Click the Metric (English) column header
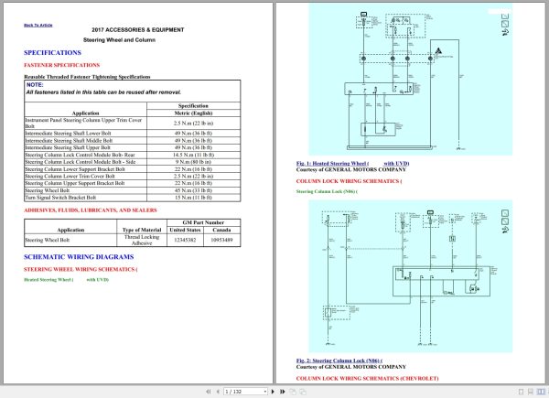Image resolution: width=549 pixels, height=398 pixels. [193, 113]
